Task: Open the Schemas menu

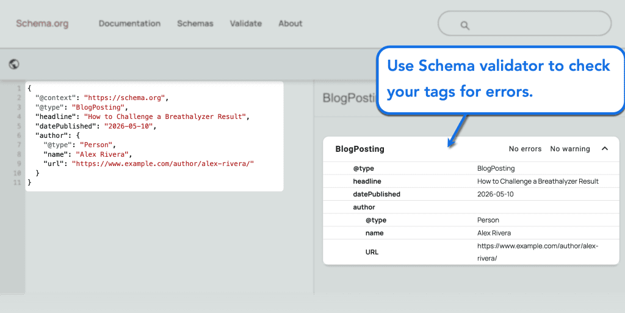Action: 195,24
